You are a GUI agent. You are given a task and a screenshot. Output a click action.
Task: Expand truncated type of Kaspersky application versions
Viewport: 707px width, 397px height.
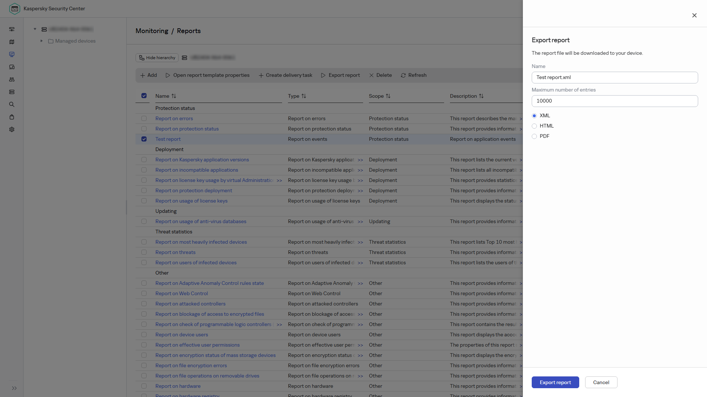(x=360, y=160)
